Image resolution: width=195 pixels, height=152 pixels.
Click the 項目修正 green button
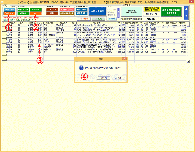[x=23, y=13]
